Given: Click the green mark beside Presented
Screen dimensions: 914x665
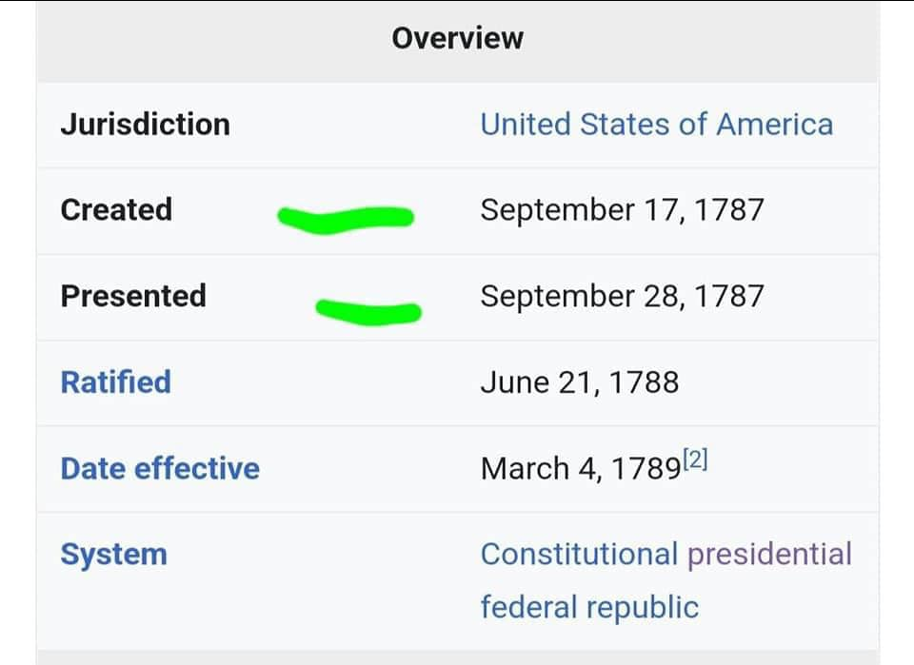Looking at the screenshot, I should point(368,311).
